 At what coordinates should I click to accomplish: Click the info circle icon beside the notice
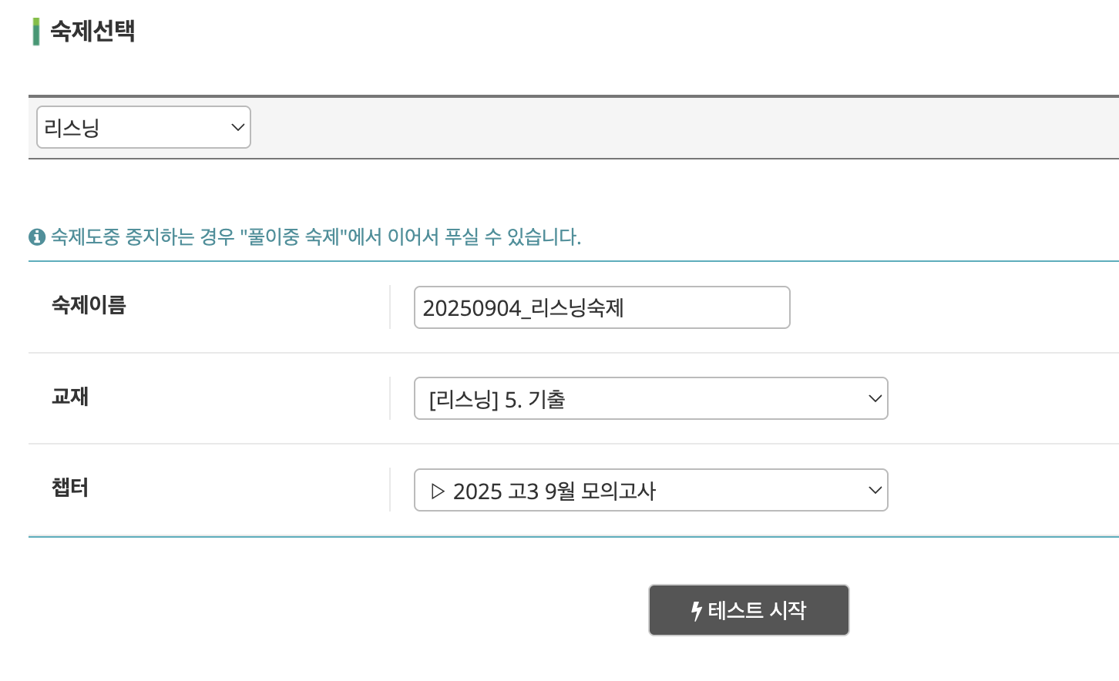coord(37,237)
